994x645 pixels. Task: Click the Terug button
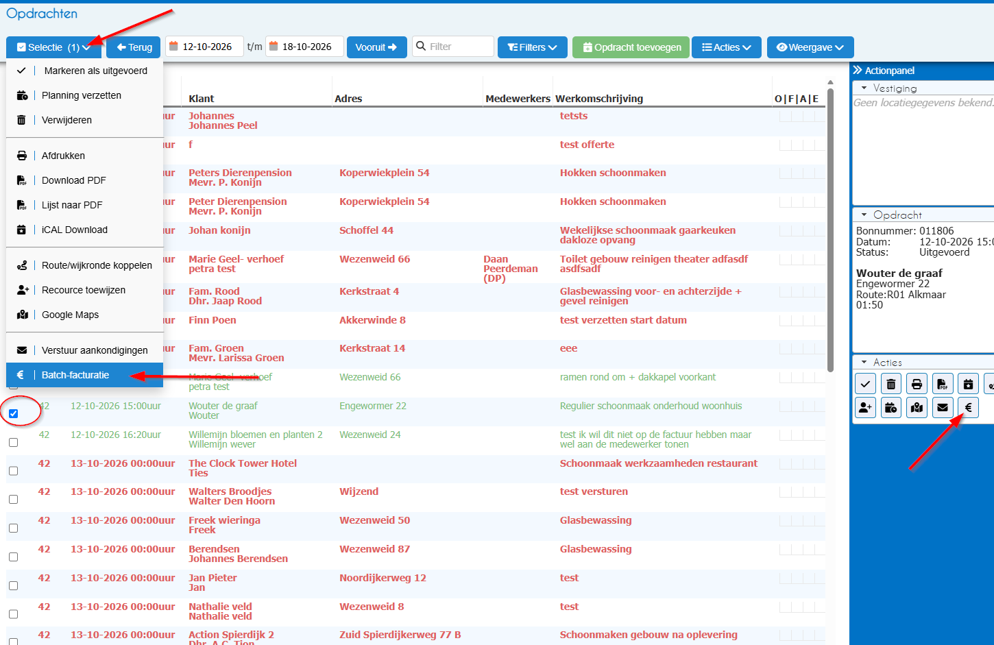point(134,47)
